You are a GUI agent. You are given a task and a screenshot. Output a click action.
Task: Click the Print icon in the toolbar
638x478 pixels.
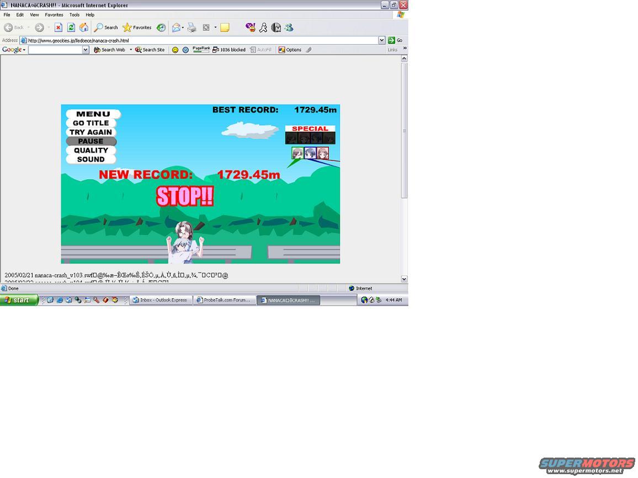click(x=192, y=28)
